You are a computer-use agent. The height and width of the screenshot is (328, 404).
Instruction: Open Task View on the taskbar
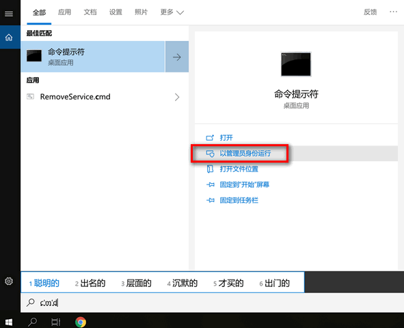pyautogui.click(x=55, y=322)
